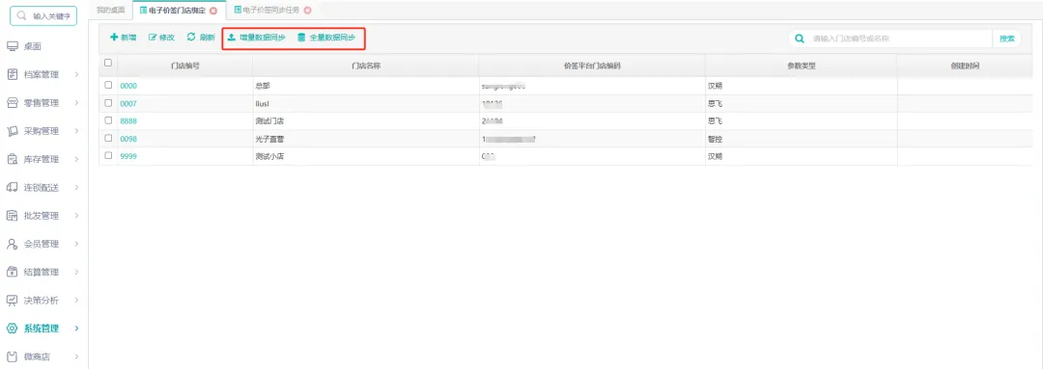Check the box for store 0007
Viewport: 1043px width, 369px height.
[x=108, y=103]
